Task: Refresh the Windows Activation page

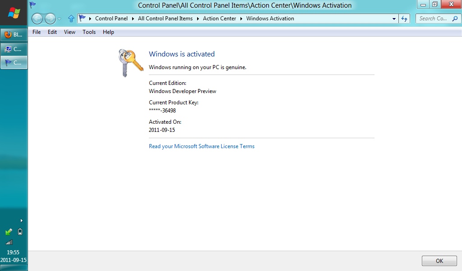Action: click(x=404, y=19)
